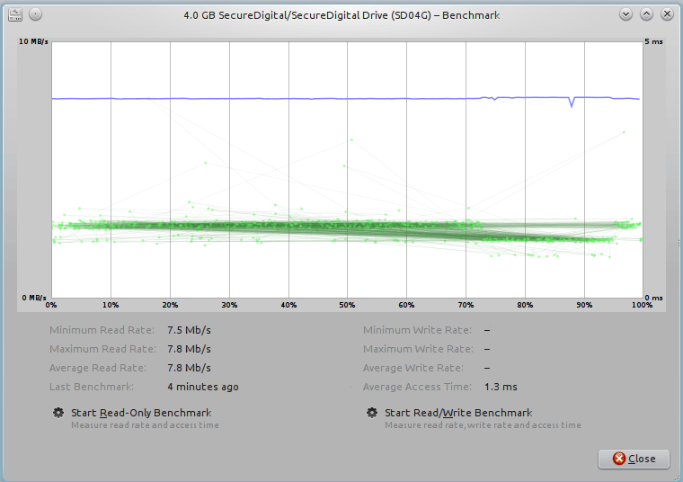Click the 'Maximum Write Rate:' label
This screenshot has height=482, width=683.
(x=418, y=349)
